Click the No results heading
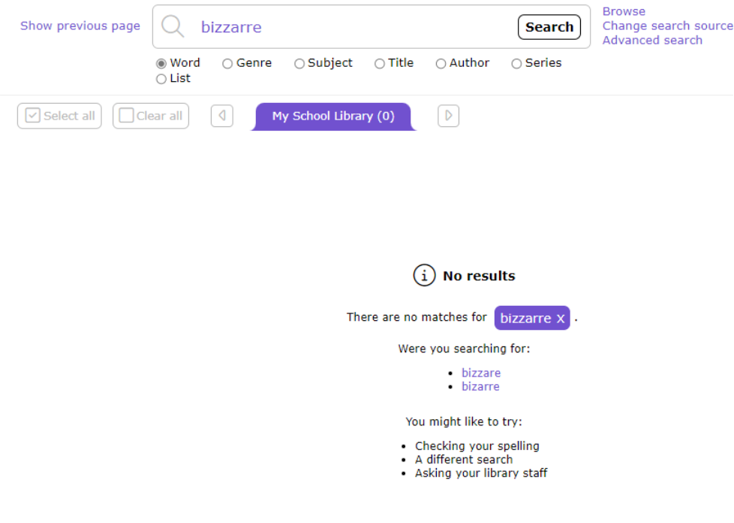This screenshot has height=523, width=734. coord(479,276)
